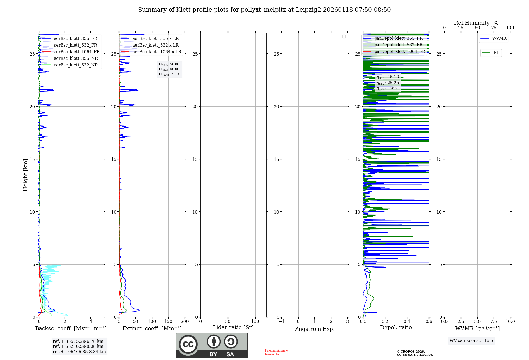
Task: Click the Creative Commons CC logo
Action: tap(188, 344)
